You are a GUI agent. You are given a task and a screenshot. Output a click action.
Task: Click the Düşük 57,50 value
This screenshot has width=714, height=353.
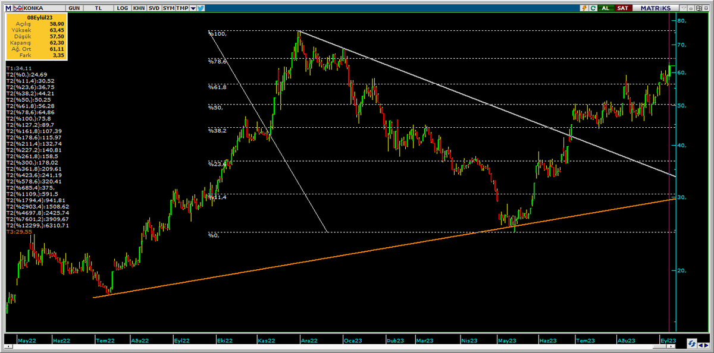57,36
